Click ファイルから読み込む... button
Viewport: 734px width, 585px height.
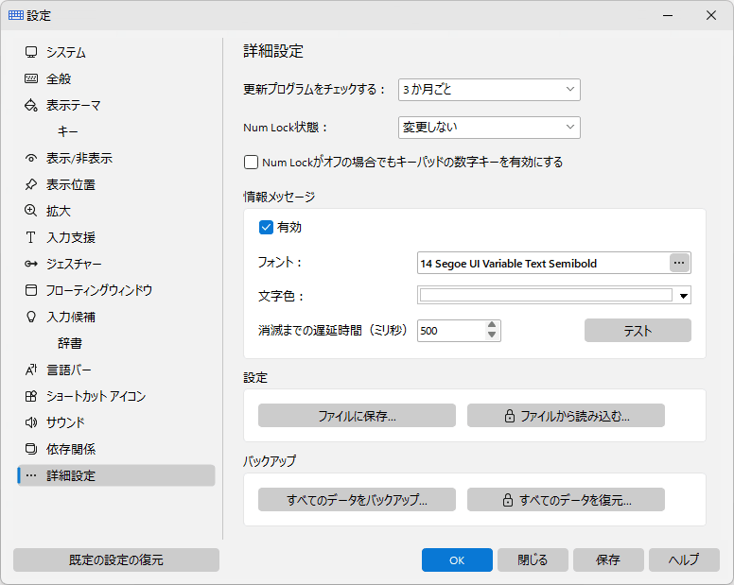[566, 415]
